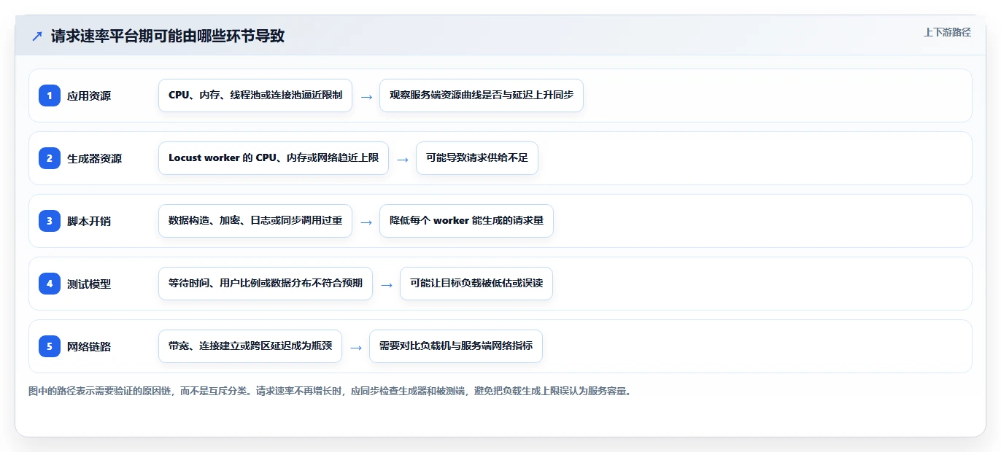This screenshot has height=452, width=1001.
Task: Select number badge 3 for 脚本开销
Action: click(50, 221)
